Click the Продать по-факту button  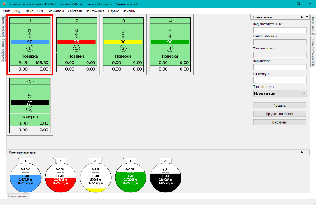(279, 114)
